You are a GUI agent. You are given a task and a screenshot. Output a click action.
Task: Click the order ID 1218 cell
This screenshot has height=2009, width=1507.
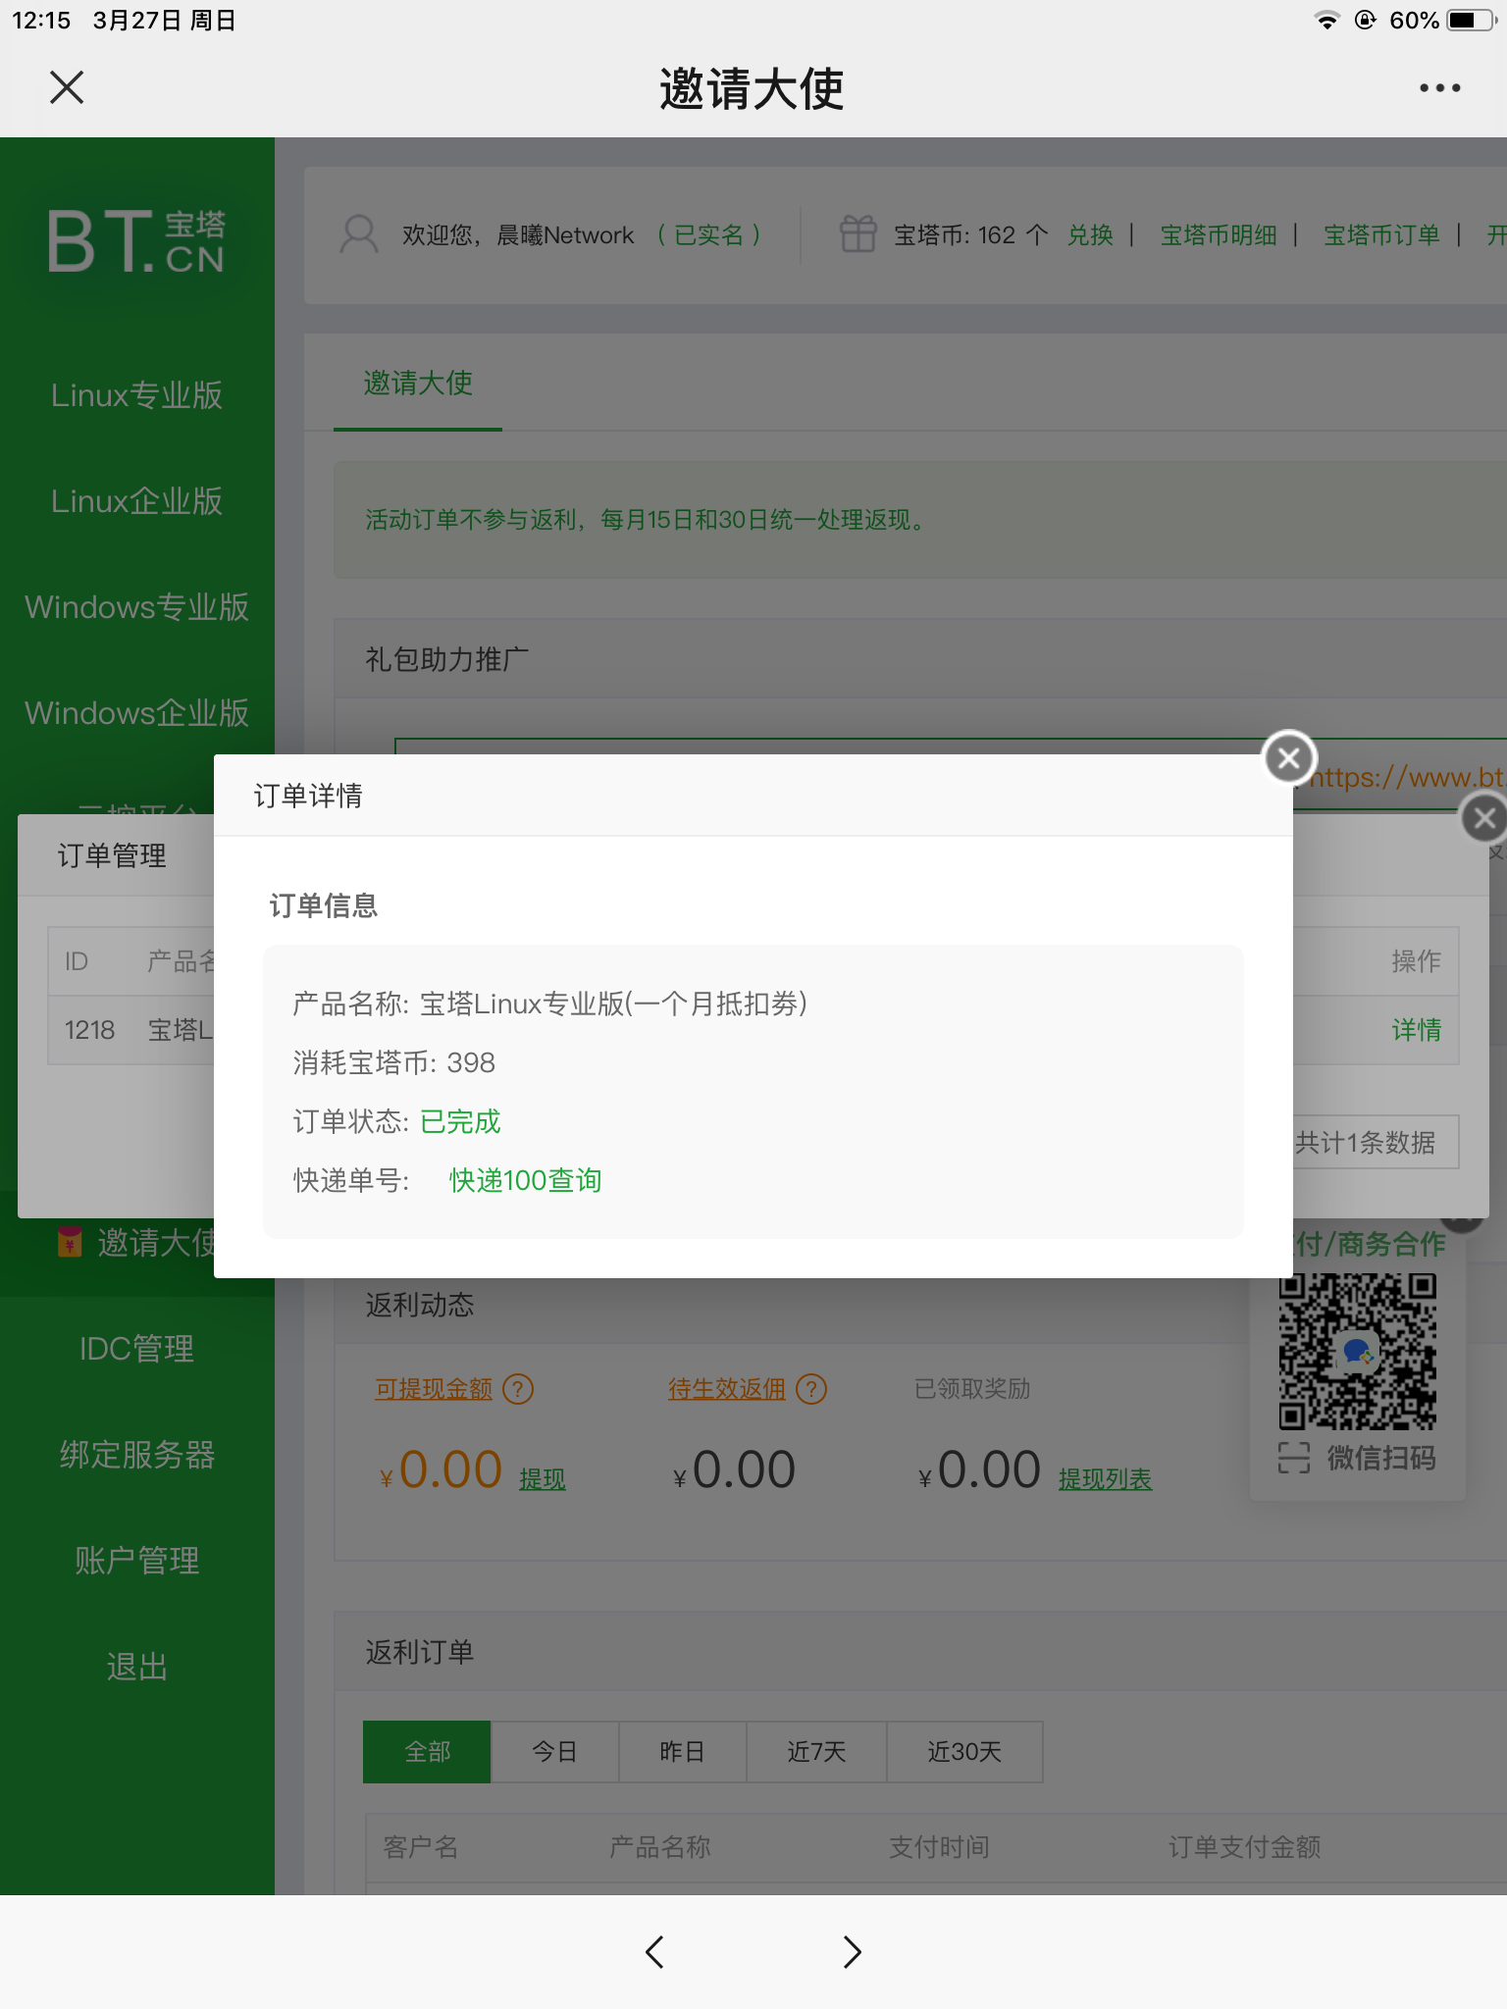coord(89,1030)
